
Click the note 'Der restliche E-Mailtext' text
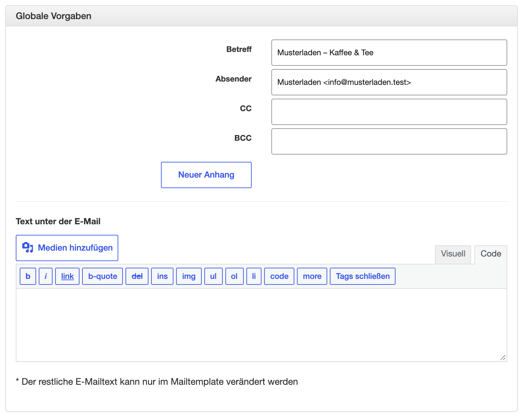click(x=157, y=382)
